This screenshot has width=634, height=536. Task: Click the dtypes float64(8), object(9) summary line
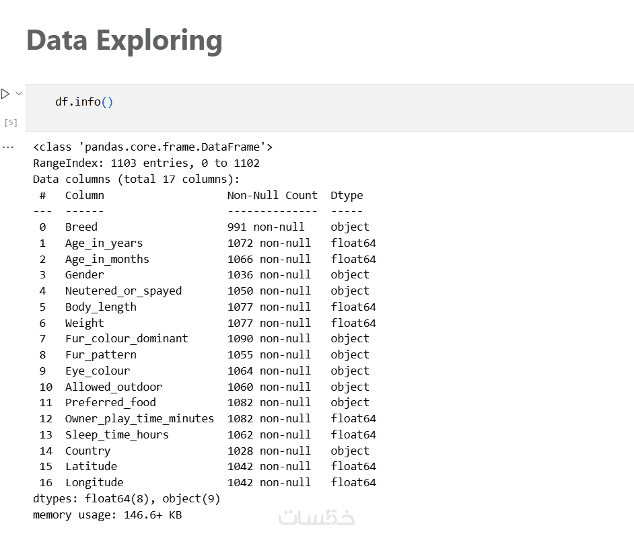127,498
